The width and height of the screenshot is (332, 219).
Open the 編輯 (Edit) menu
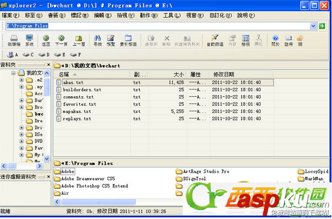tap(102, 16)
